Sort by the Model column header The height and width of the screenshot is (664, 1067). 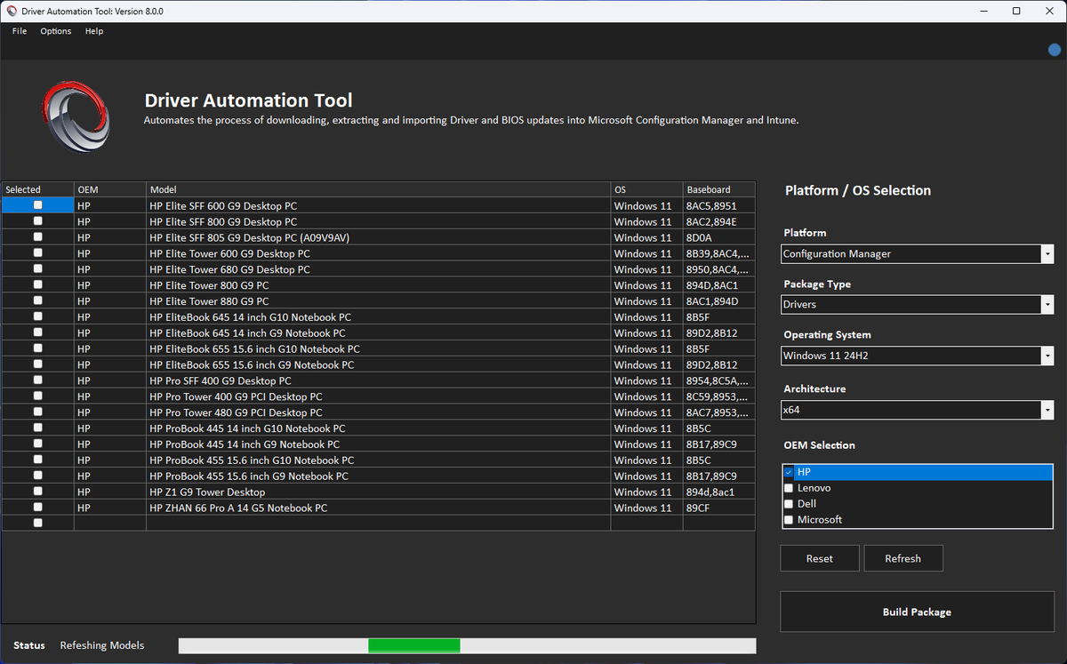pyautogui.click(x=378, y=189)
